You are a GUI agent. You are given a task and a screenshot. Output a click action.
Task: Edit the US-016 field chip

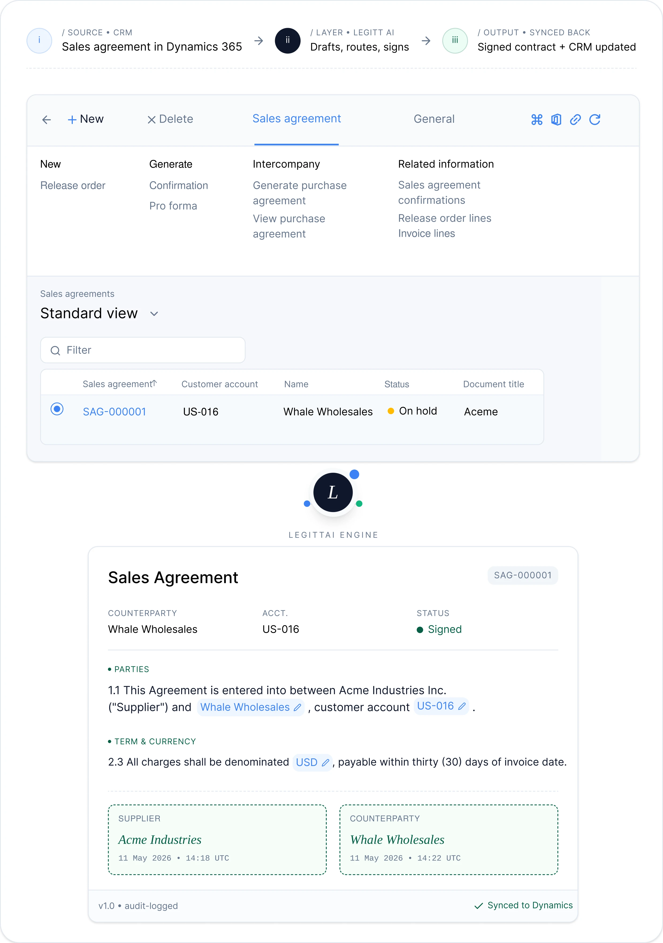pyautogui.click(x=441, y=706)
